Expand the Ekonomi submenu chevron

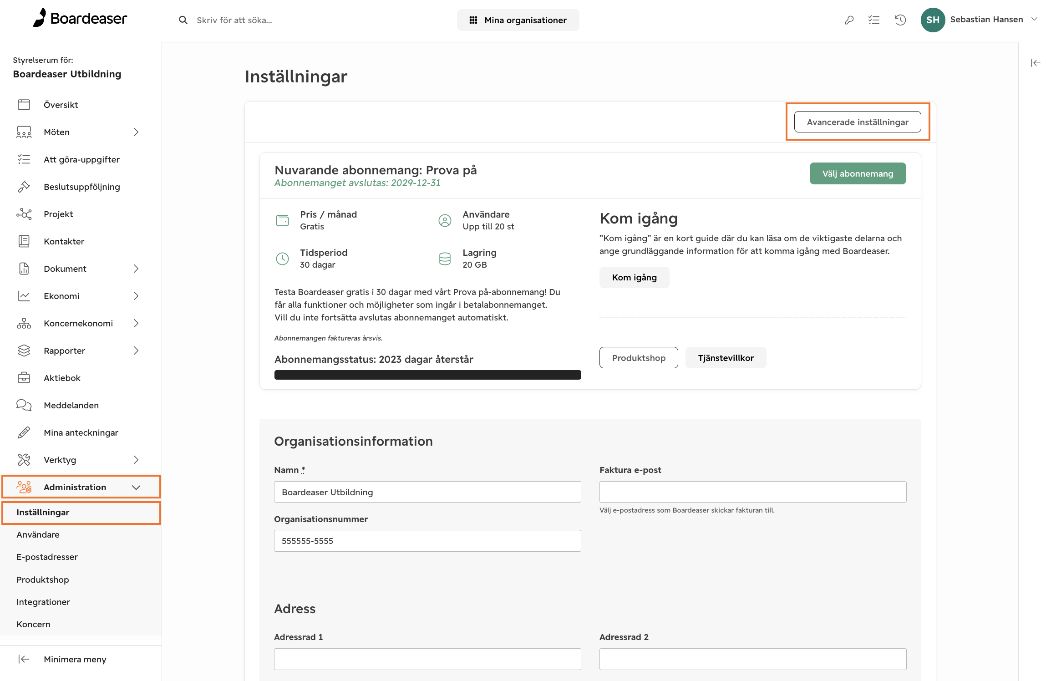136,296
